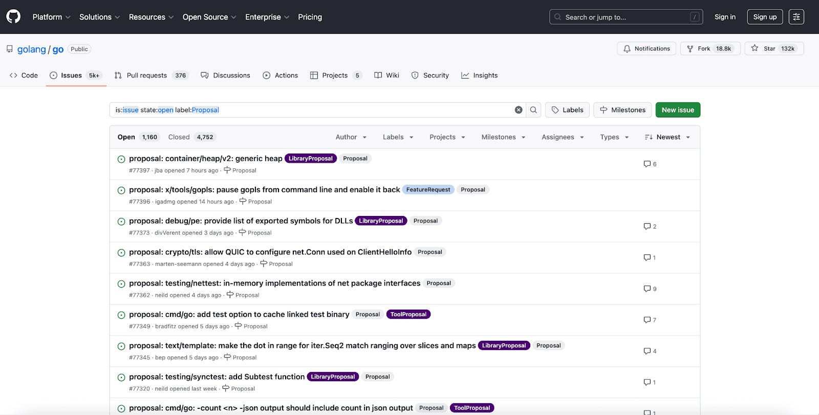Open the testing/synctest Subtest proposal

tap(217, 377)
